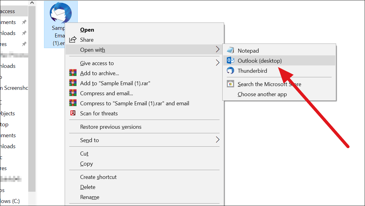This screenshot has height=206, width=365.
Task: Expand the Give access to submenu arrow
Action: pyautogui.click(x=217, y=63)
